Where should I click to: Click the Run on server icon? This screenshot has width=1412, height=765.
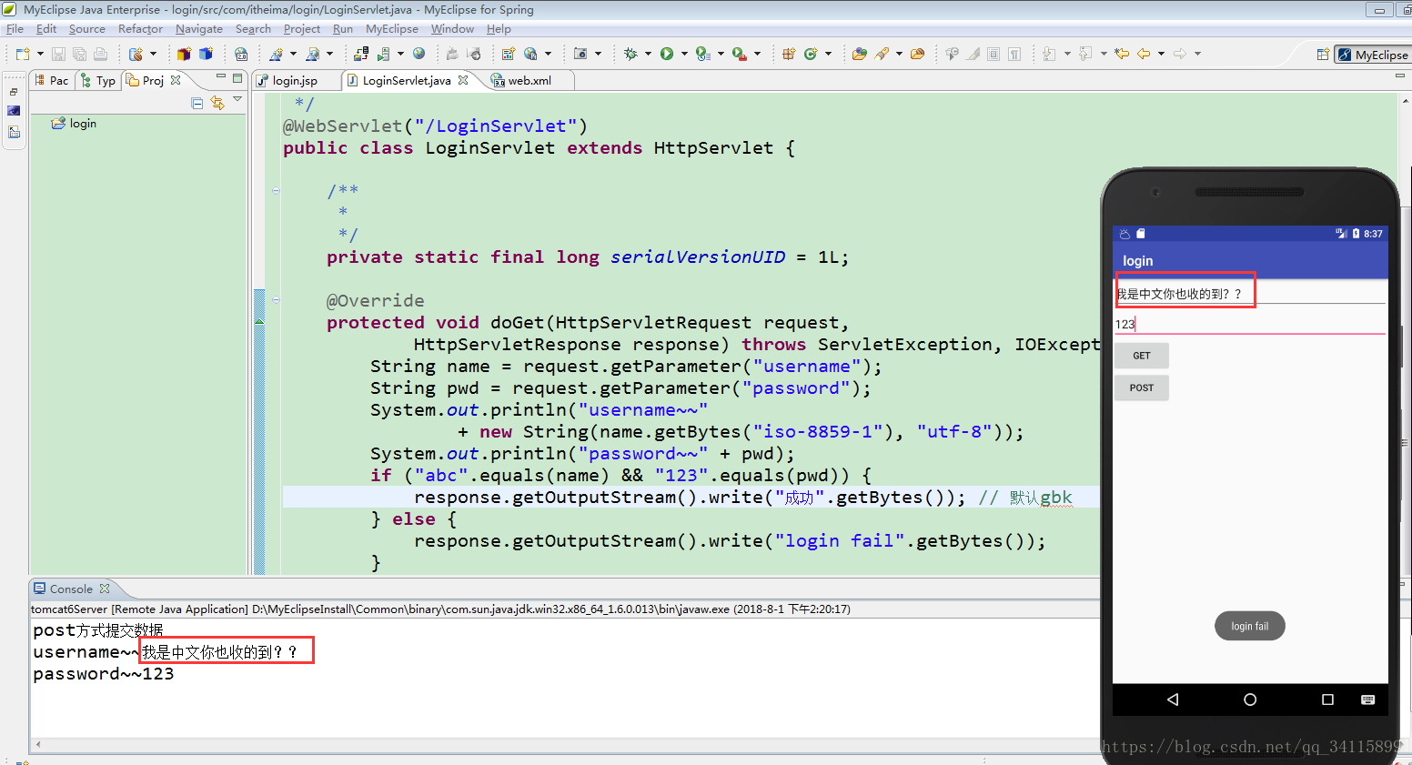[x=703, y=55]
